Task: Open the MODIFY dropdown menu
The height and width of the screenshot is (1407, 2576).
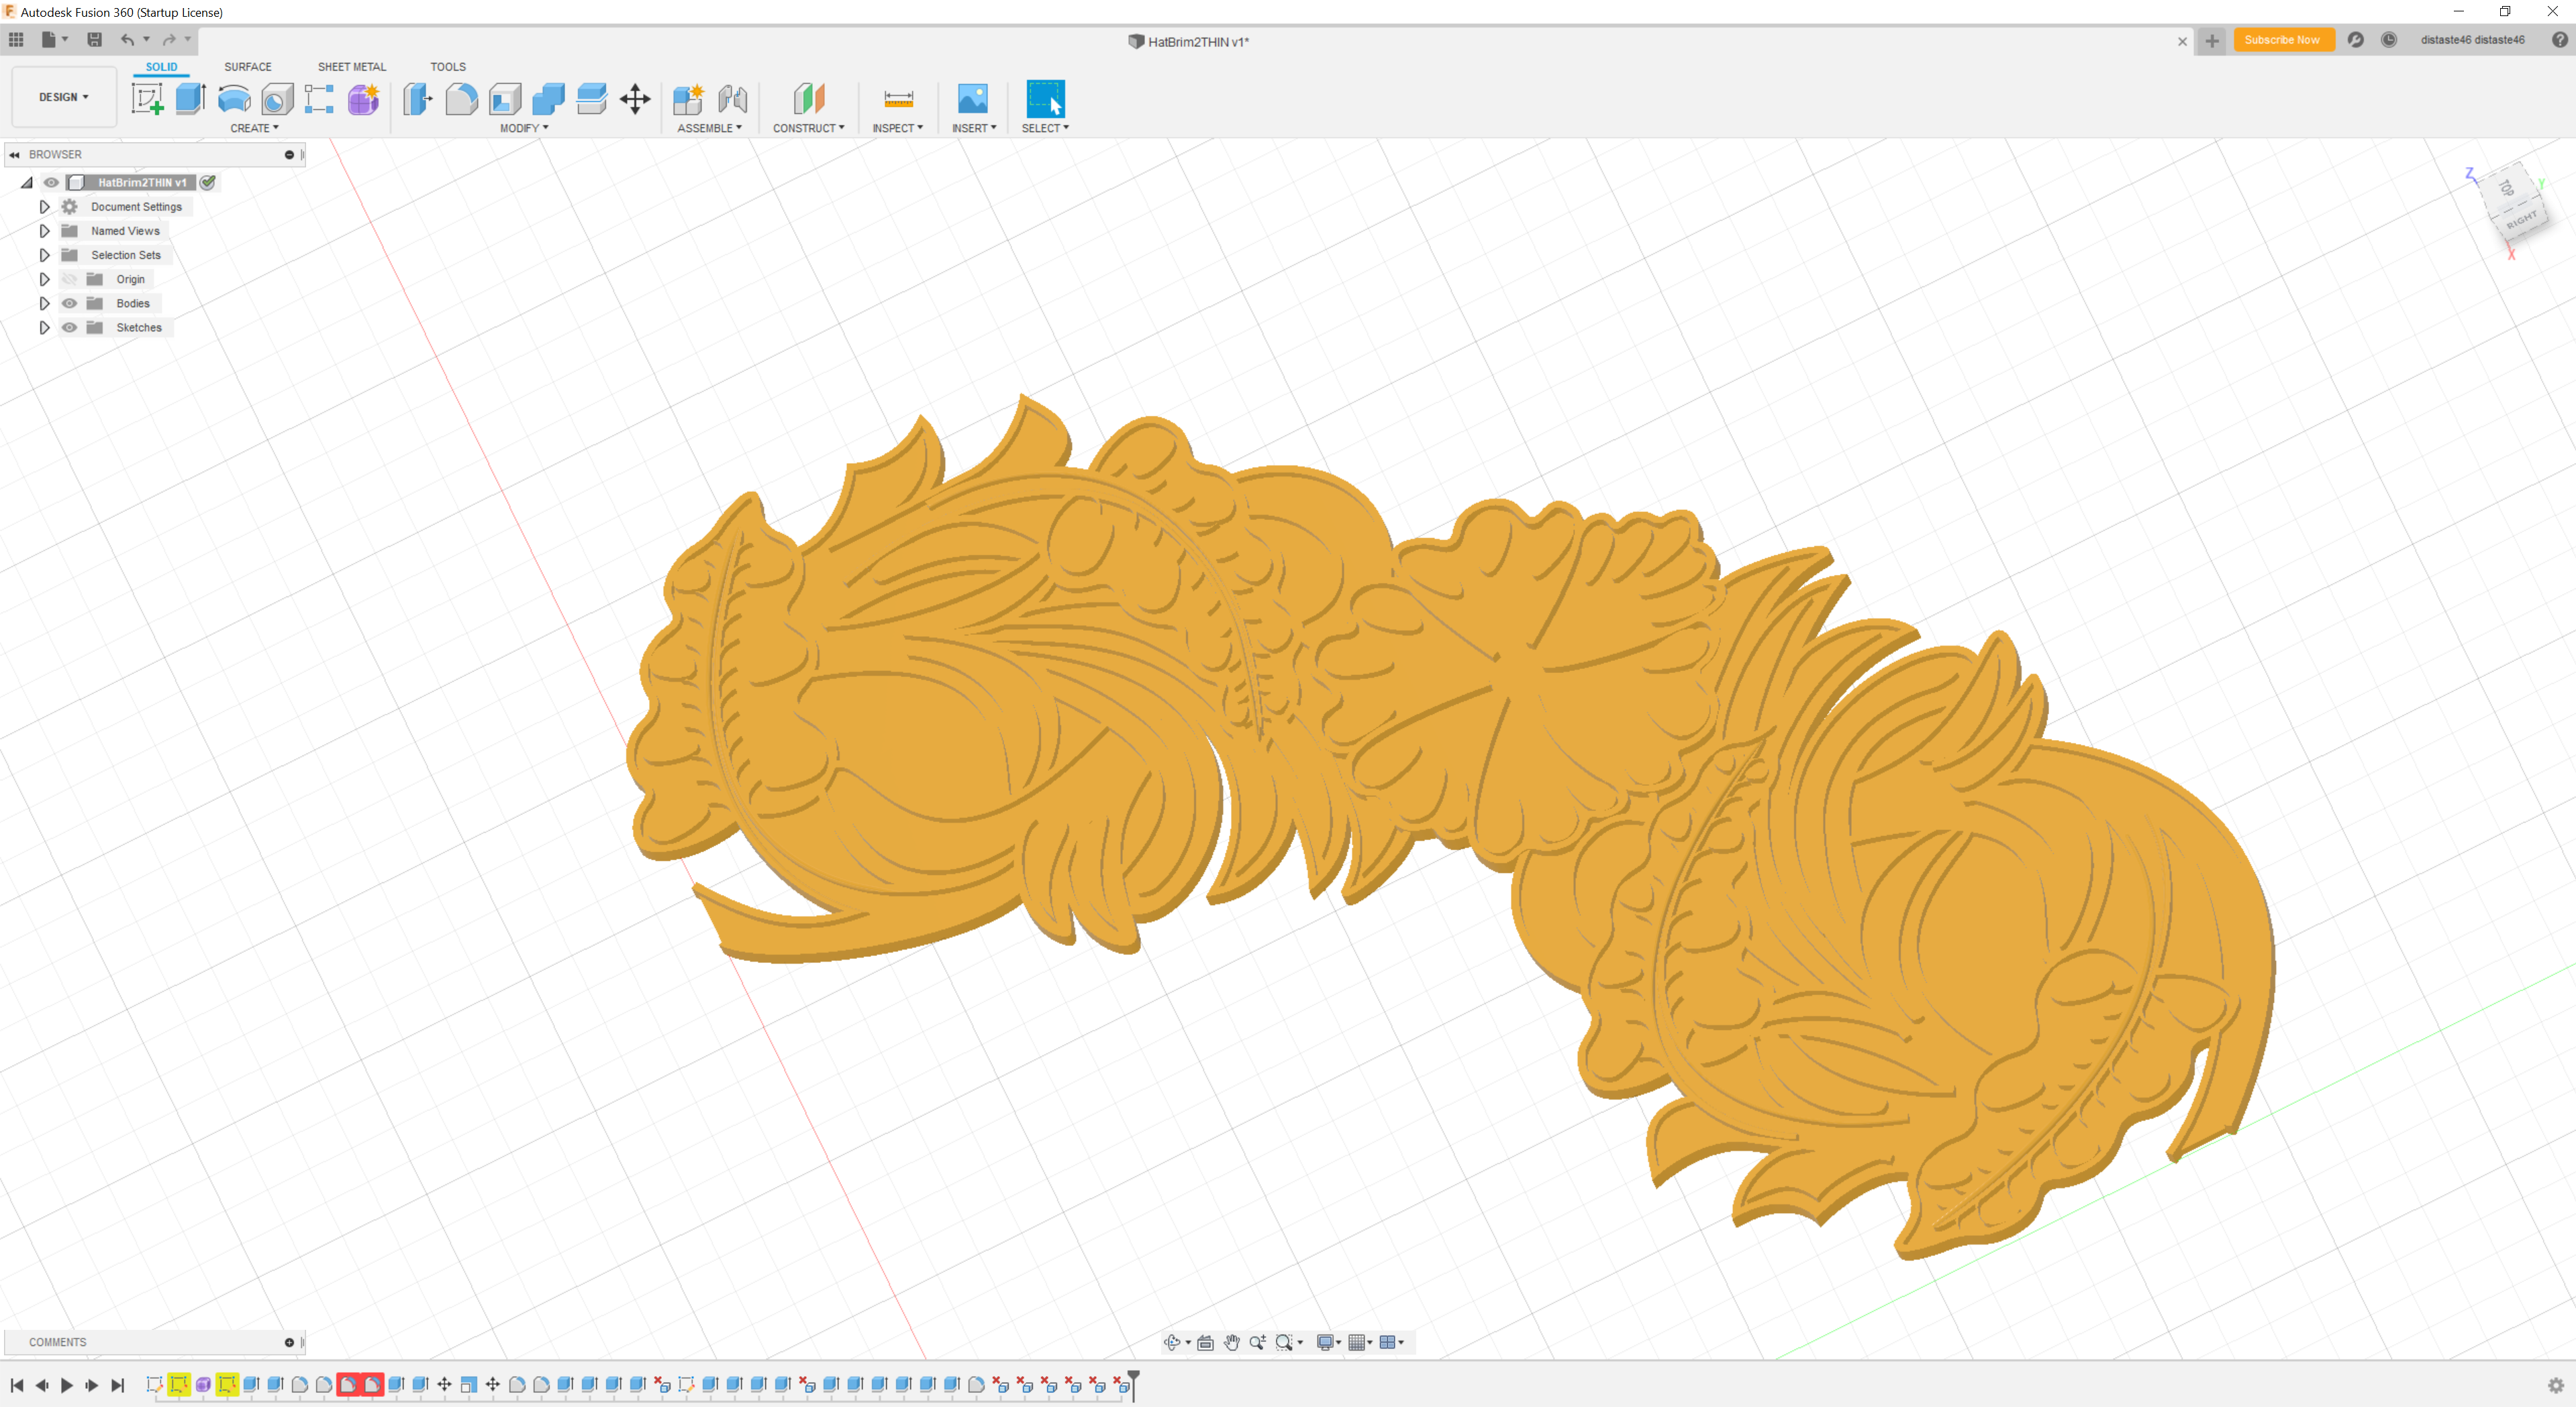Action: 524,128
